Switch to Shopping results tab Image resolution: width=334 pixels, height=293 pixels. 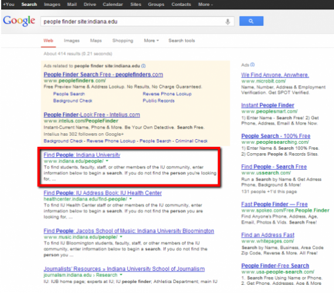(x=122, y=41)
